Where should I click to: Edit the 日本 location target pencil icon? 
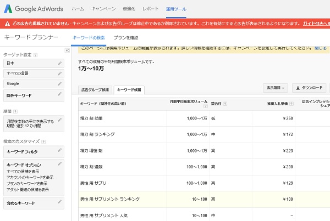(x=60, y=63)
